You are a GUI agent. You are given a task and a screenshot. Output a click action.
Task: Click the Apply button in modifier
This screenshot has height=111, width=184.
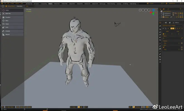point(167,31)
